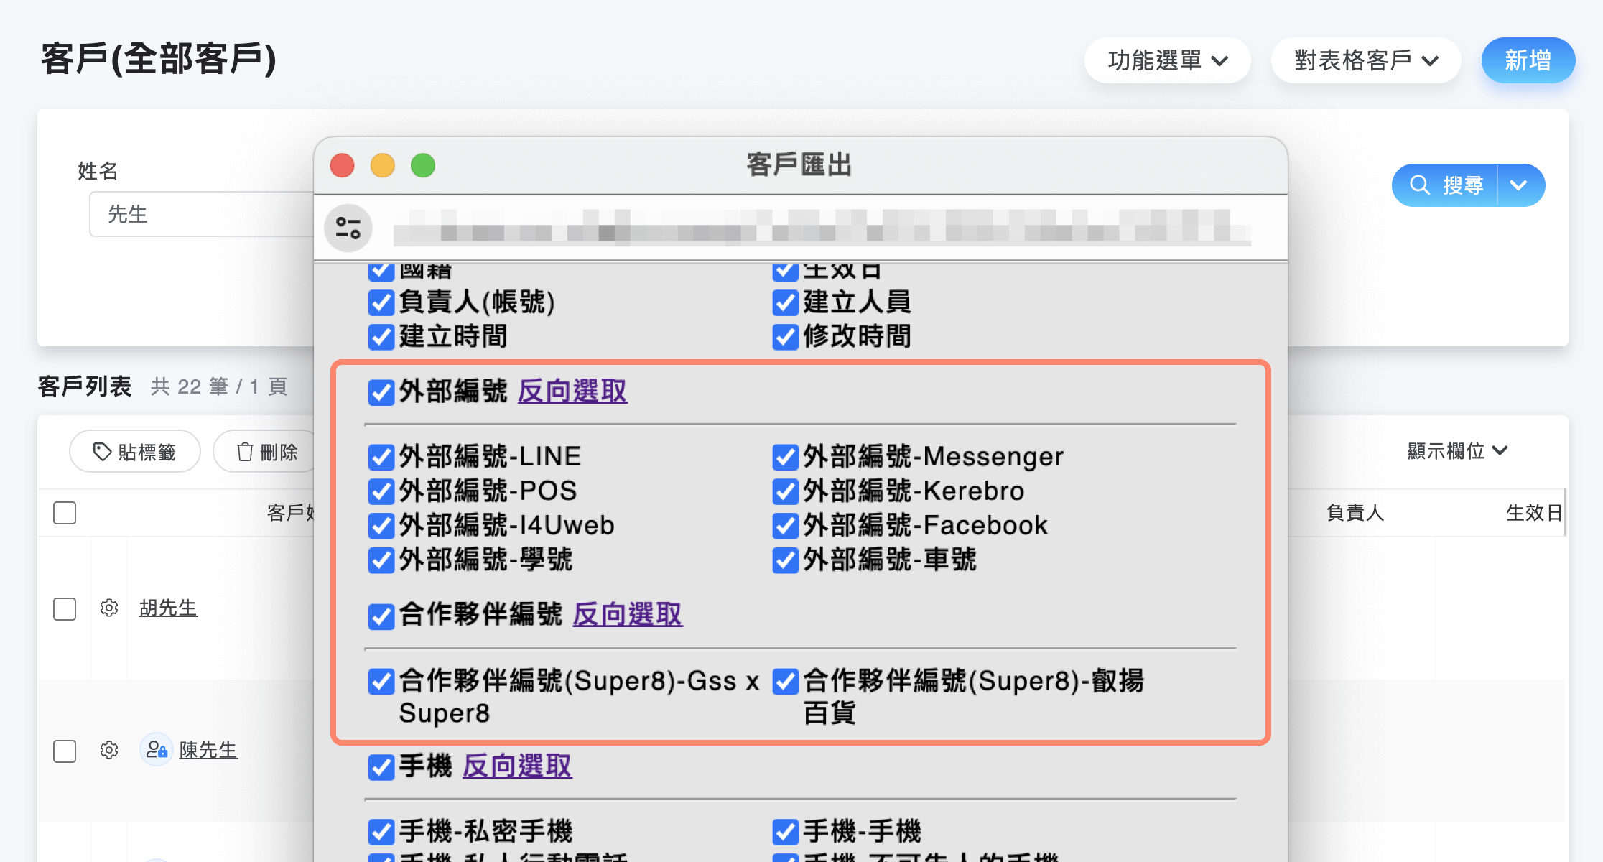Minimize 客戶匯出 window with yellow button
This screenshot has height=862, width=1603.
[x=383, y=165]
